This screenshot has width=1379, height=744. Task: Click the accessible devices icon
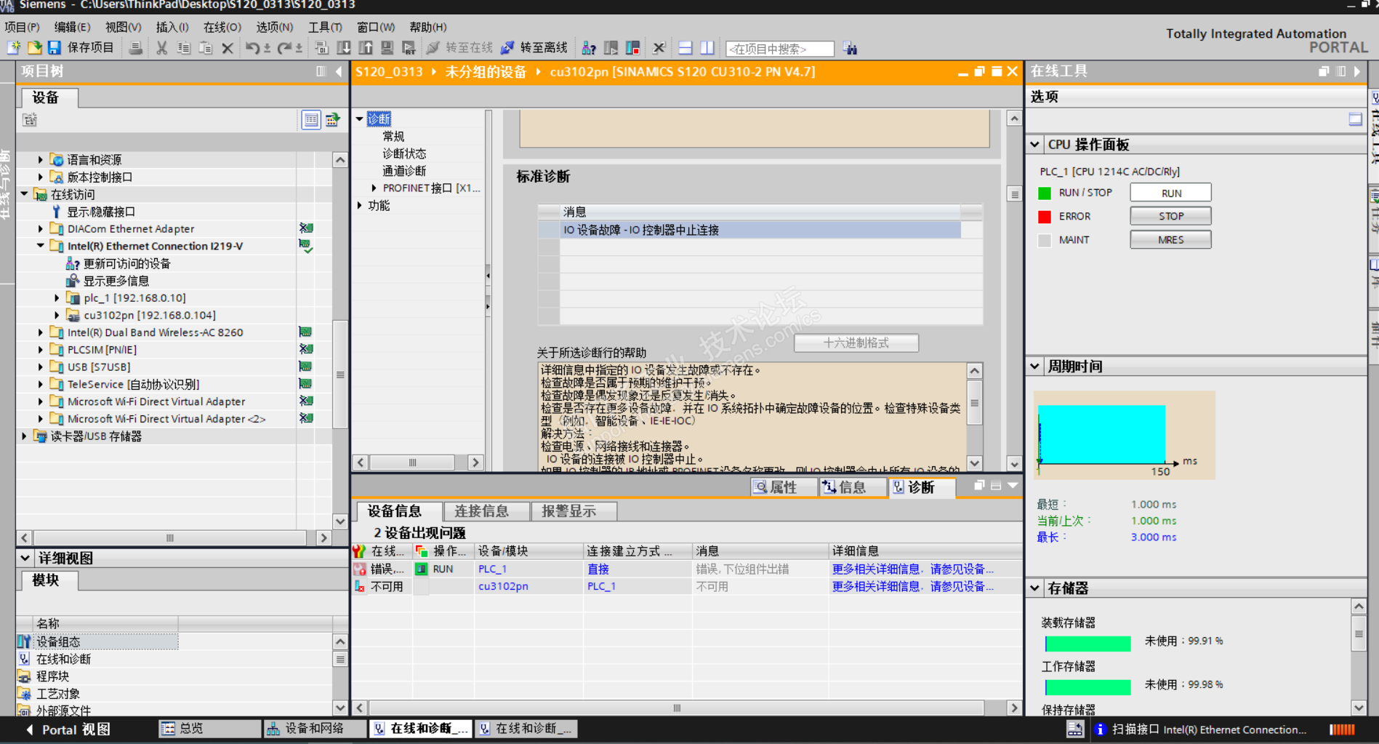click(x=589, y=48)
